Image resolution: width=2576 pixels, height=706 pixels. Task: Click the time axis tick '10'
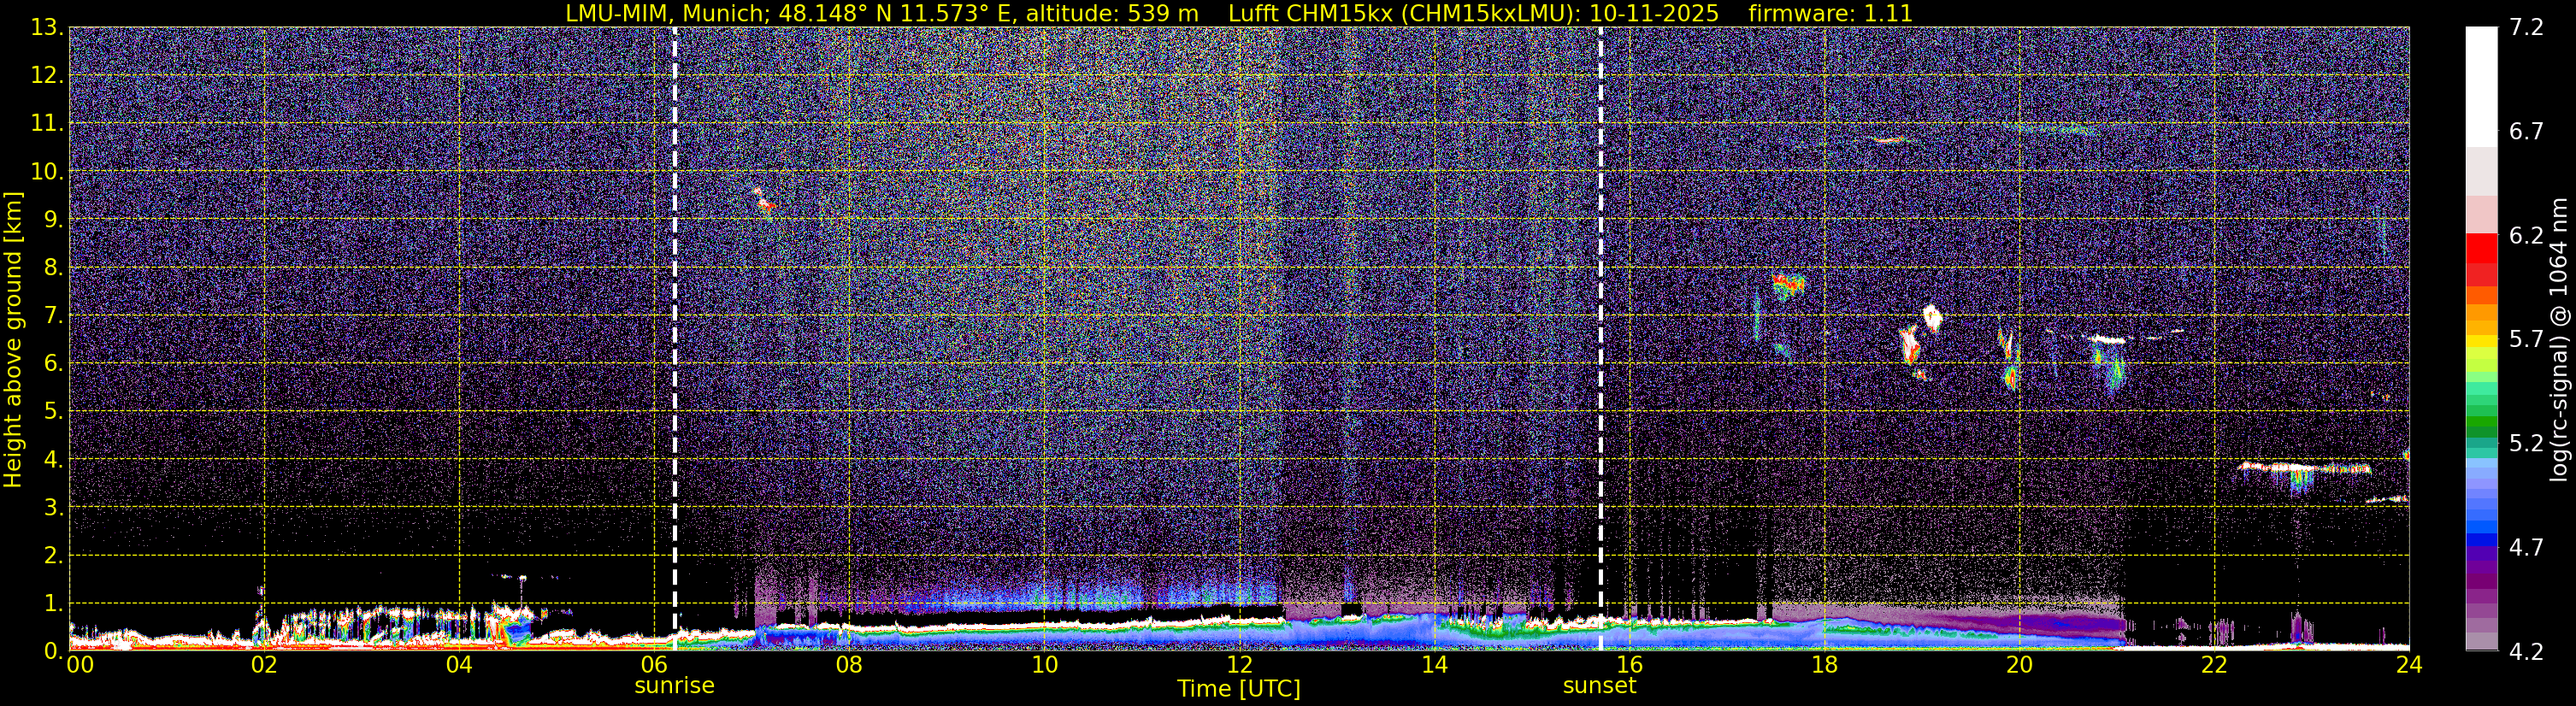[x=1044, y=665]
